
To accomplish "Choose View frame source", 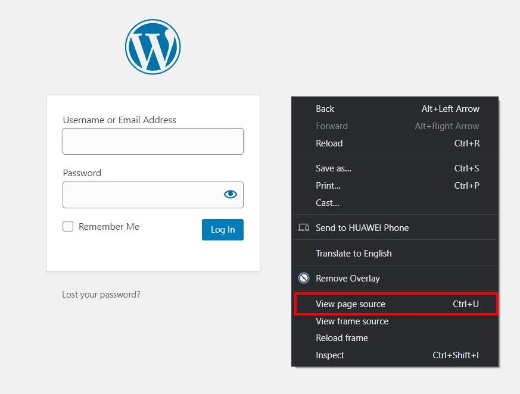I will pyautogui.click(x=351, y=321).
